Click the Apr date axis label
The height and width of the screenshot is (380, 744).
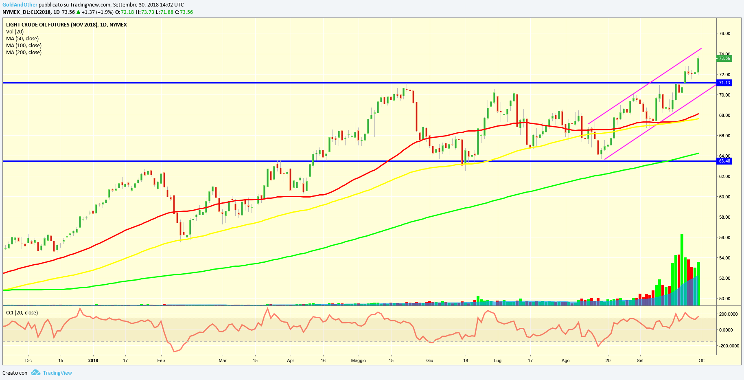[291, 360]
